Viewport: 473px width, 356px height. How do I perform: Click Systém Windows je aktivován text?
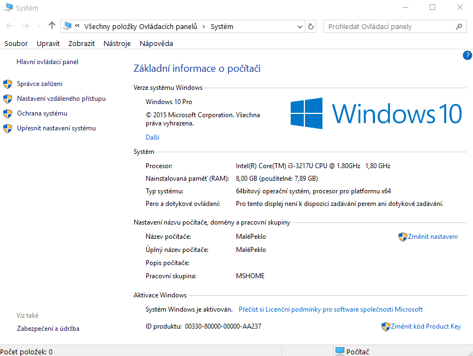189,309
